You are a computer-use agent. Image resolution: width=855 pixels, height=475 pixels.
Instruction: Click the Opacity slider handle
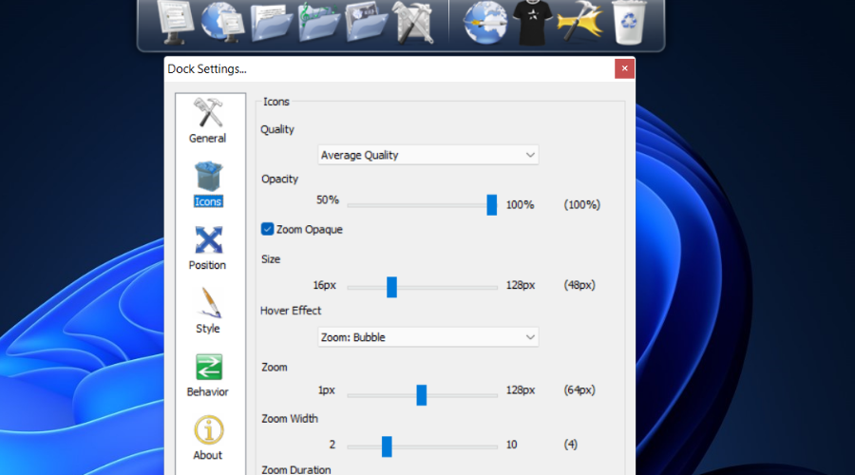(x=492, y=205)
